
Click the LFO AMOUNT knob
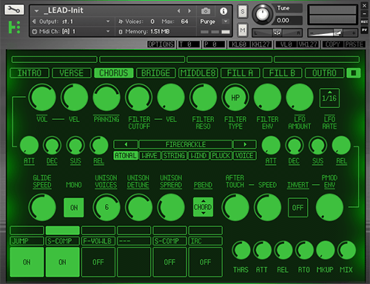pyautogui.click(x=300, y=97)
